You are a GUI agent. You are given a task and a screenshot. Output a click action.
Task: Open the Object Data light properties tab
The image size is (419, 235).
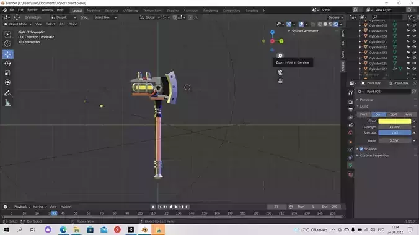pyautogui.click(x=351, y=165)
